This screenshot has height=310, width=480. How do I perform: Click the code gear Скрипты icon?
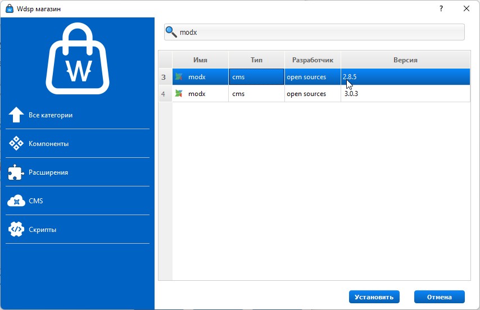click(16, 229)
